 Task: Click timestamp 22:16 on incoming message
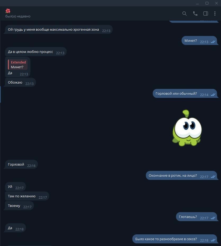[x=31, y=166]
